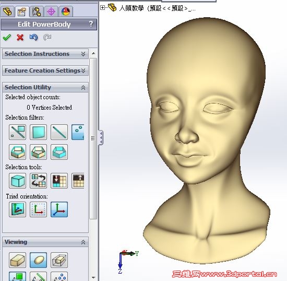Open the DimXpert manager tab
Viewport: 287px width, 281px height.
point(51,11)
